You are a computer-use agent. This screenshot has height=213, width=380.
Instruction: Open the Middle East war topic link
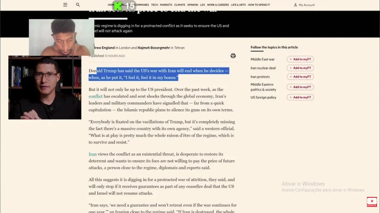[263, 59]
